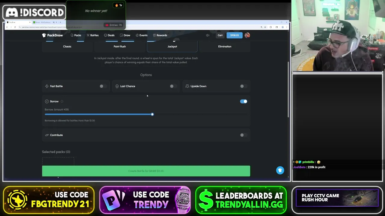Disable the Borrow toggle
This screenshot has width=385, height=216.
tap(244, 101)
